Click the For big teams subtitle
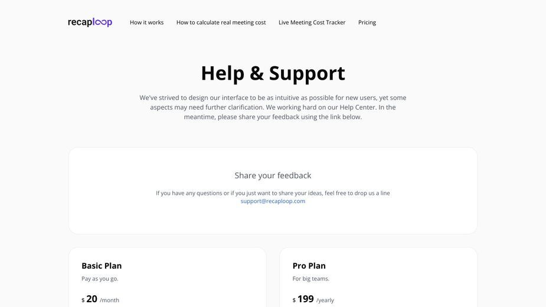Screen dimensions: 546x307 pyautogui.click(x=310, y=279)
